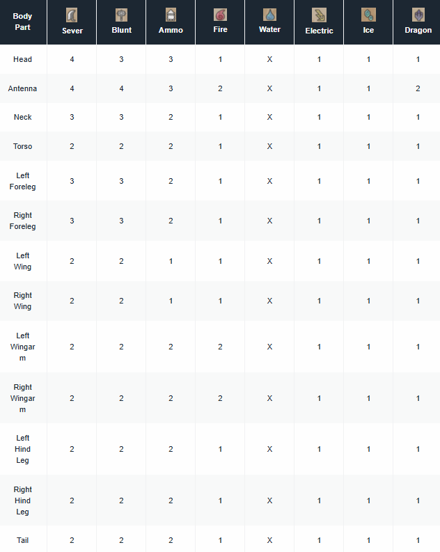Click the Fire element icon
Image resolution: width=440 pixels, height=552 pixels.
coord(220,15)
